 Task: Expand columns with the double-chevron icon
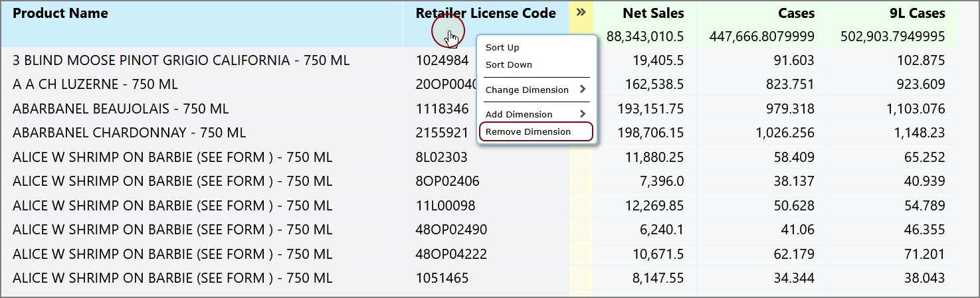[581, 12]
